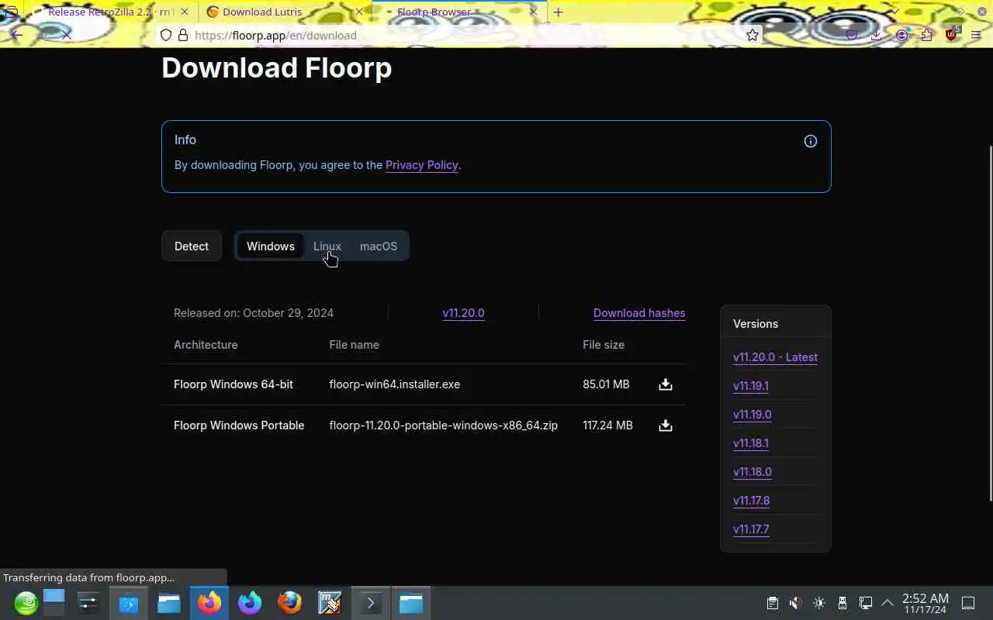Screen dimensions: 993x620
Task: Open version v11.18.1 in Versions list
Action: coord(751,443)
